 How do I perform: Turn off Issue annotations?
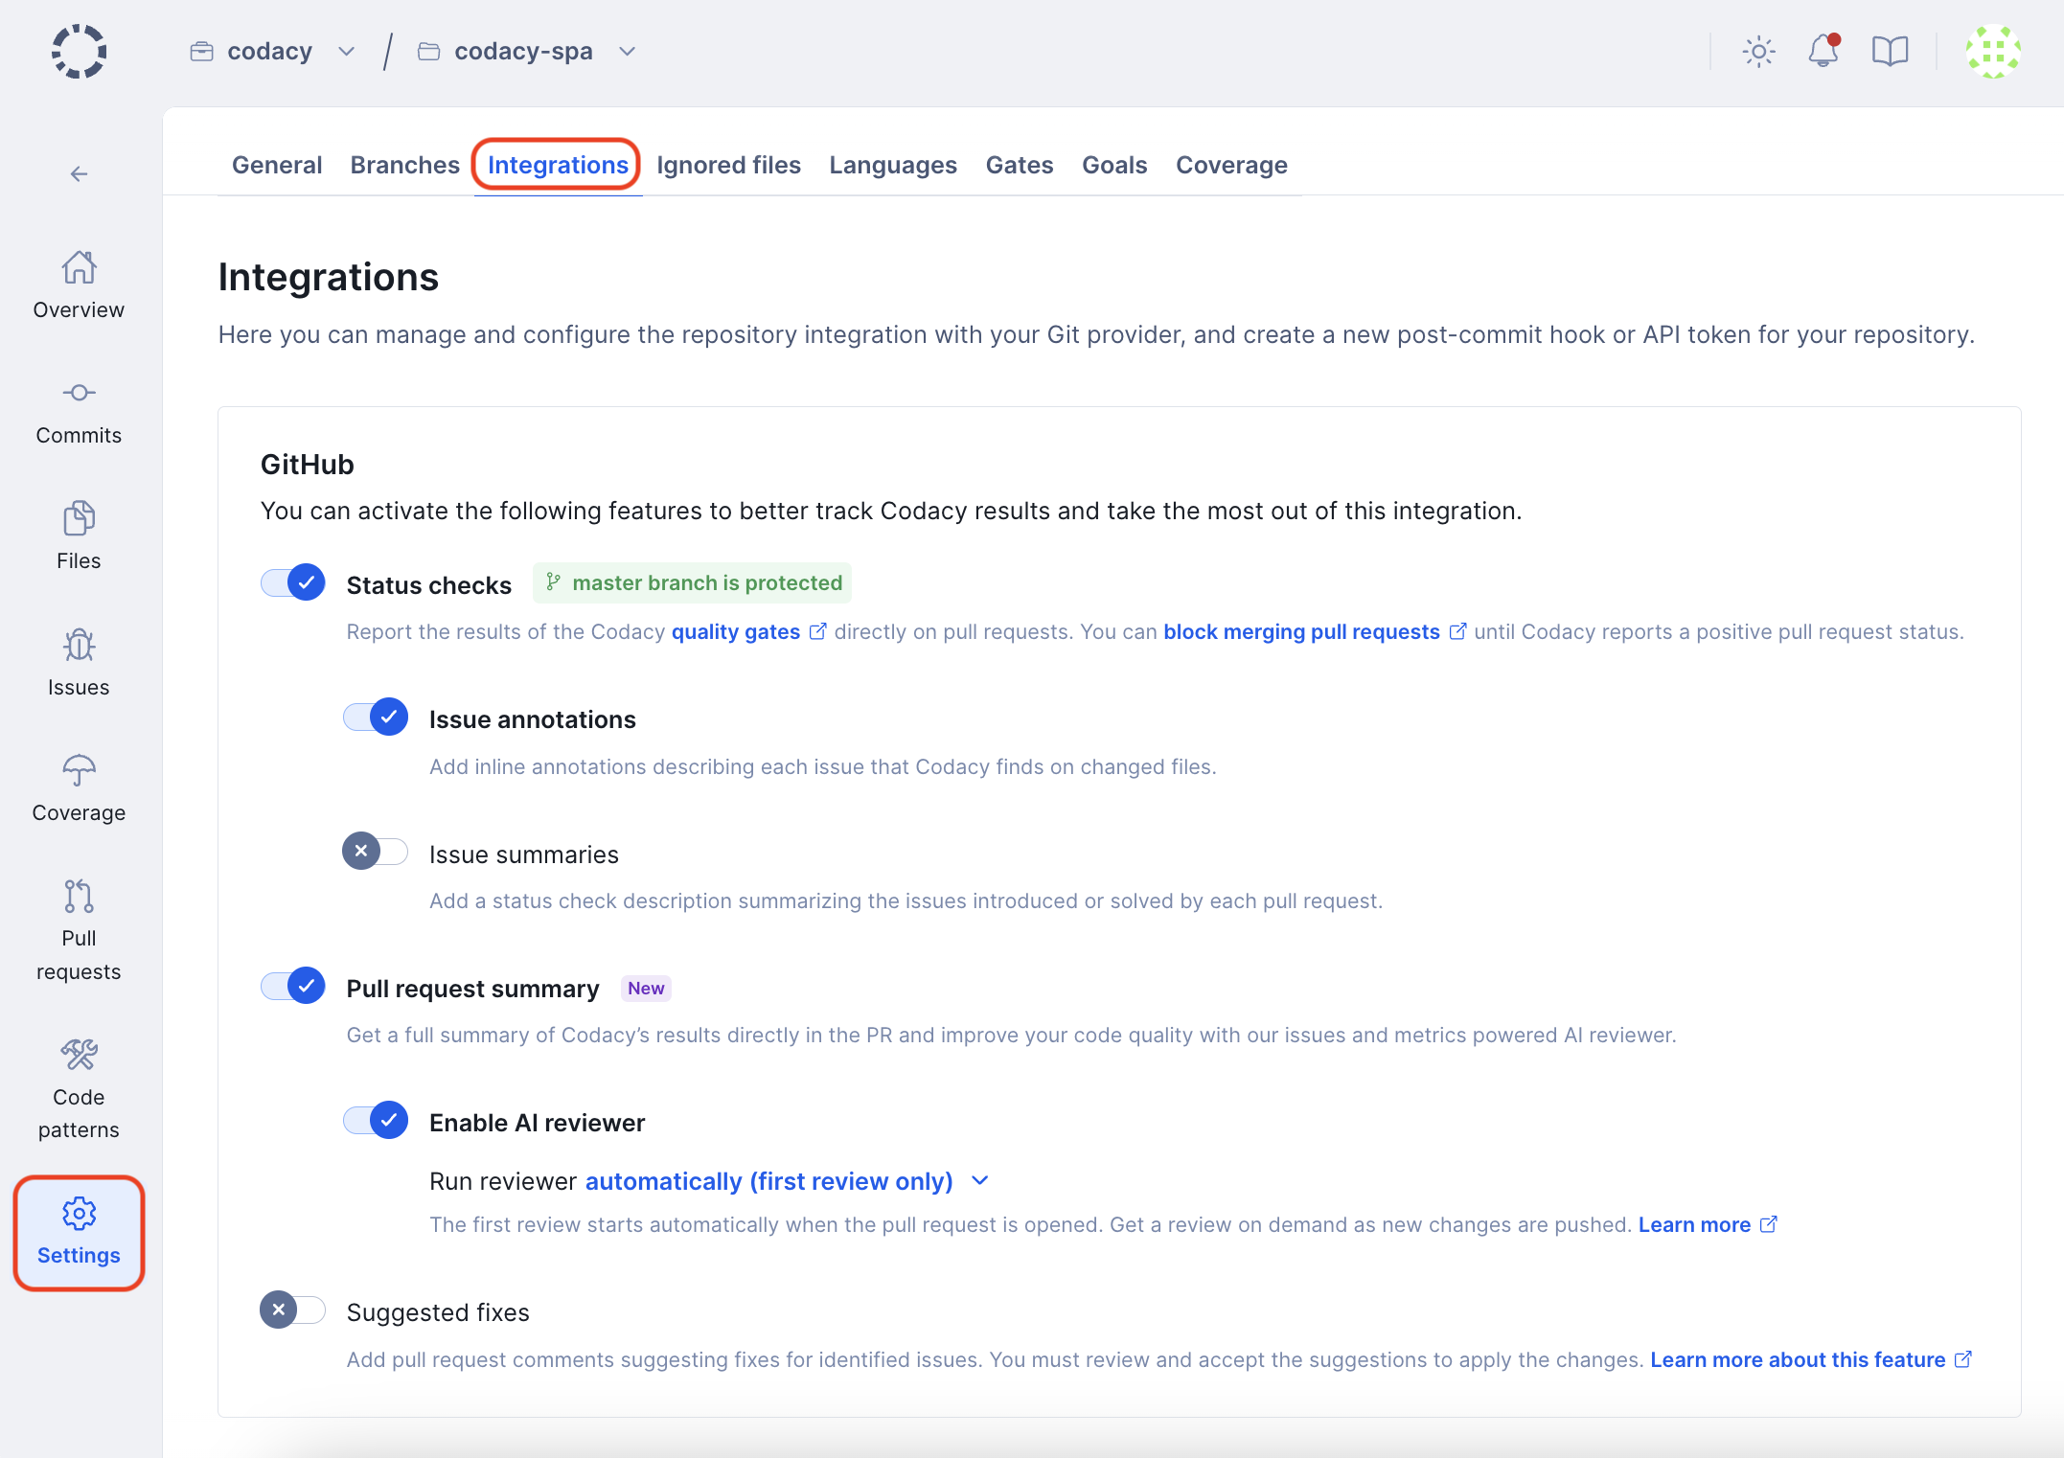click(375, 717)
